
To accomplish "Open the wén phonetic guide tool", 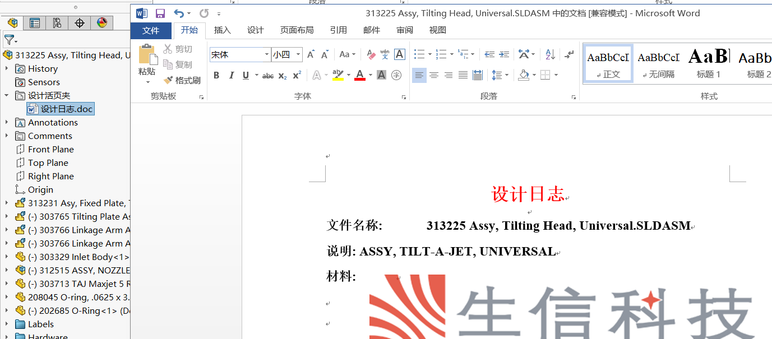I will (x=385, y=54).
